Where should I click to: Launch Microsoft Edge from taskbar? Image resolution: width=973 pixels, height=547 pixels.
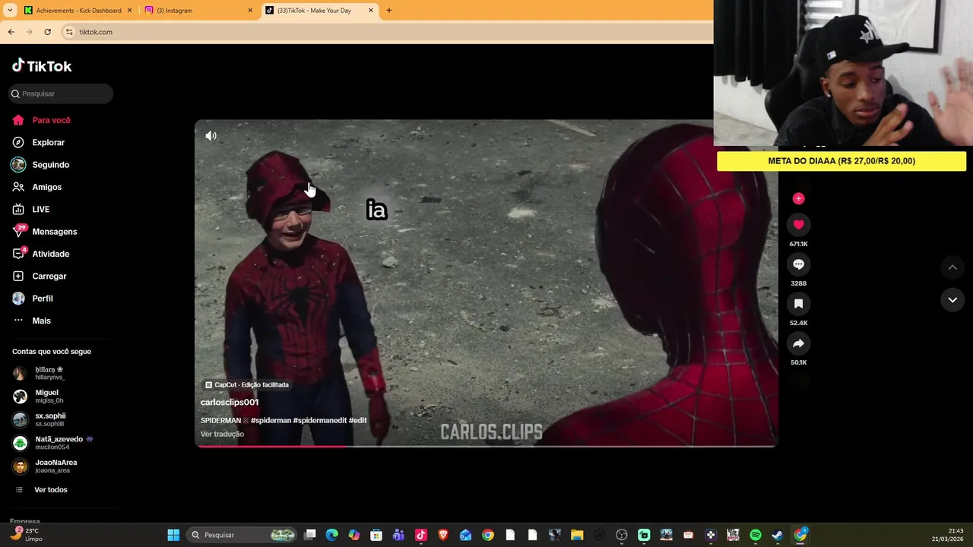point(331,535)
